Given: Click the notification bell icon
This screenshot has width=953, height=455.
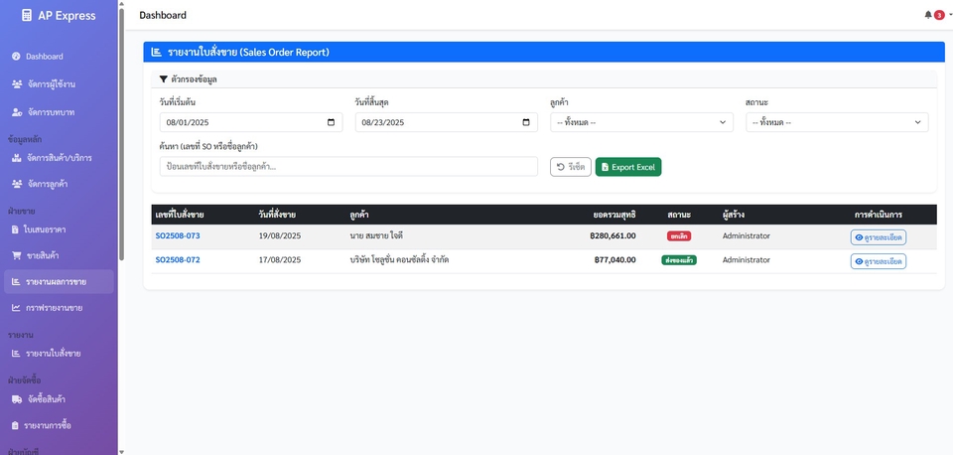Looking at the screenshot, I should pyautogui.click(x=928, y=15).
